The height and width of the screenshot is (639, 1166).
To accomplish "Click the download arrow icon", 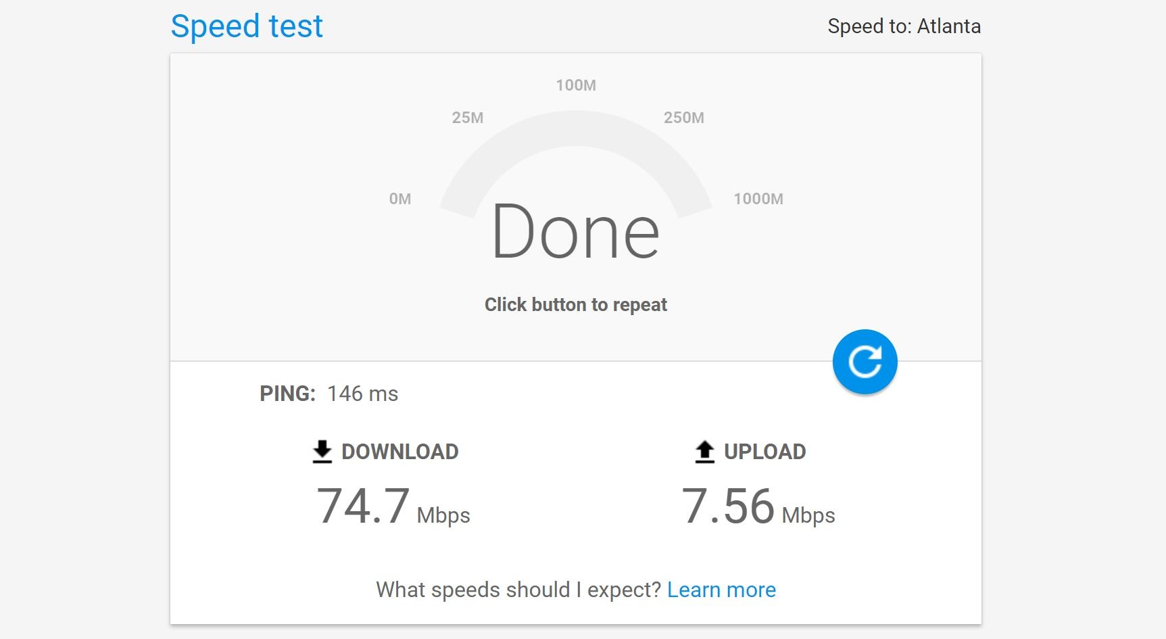I will tap(322, 452).
